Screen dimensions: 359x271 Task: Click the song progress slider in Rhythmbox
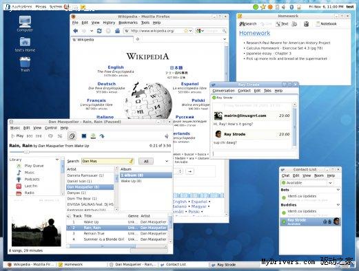[90, 152]
